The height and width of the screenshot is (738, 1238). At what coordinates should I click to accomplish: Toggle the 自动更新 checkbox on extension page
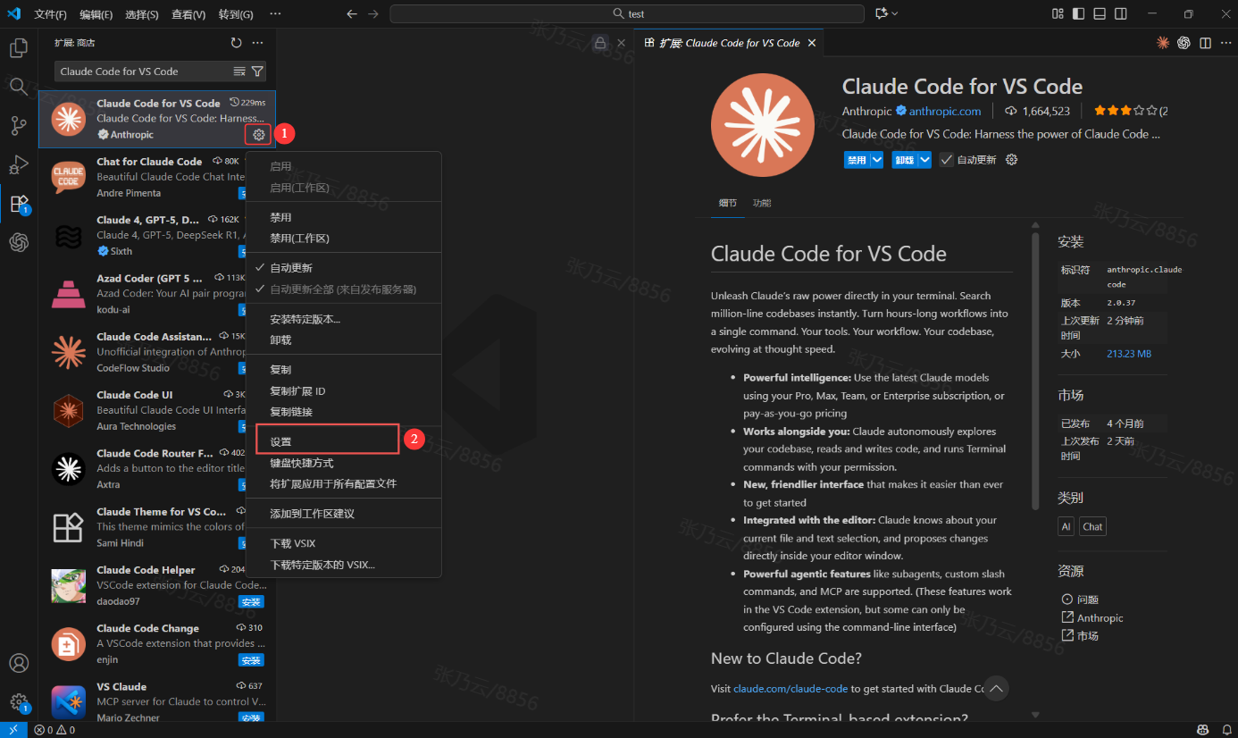click(947, 160)
